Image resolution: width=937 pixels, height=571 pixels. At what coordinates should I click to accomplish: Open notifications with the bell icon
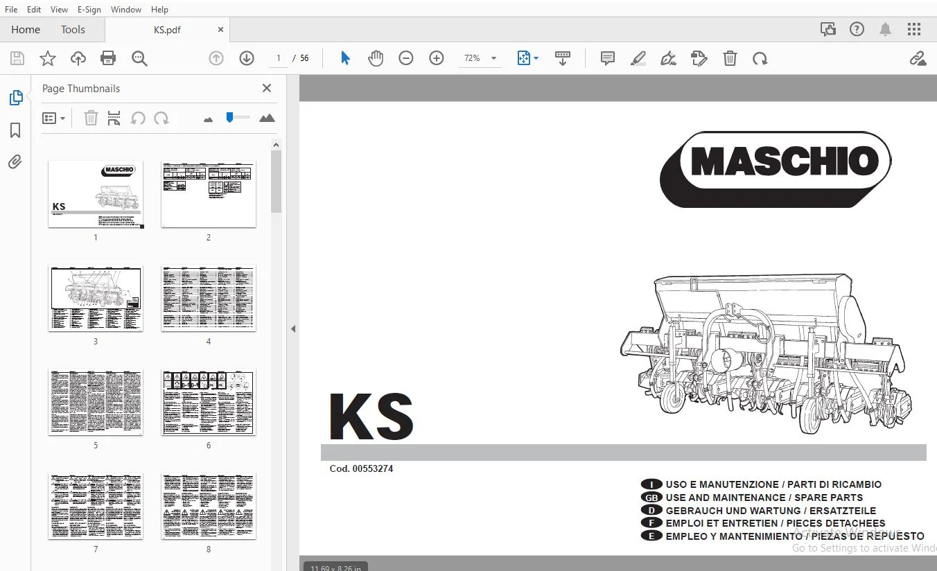pyautogui.click(x=886, y=30)
